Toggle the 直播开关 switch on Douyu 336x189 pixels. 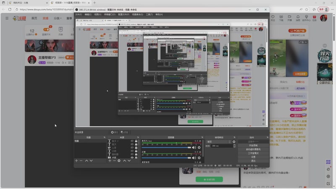click(46, 29)
